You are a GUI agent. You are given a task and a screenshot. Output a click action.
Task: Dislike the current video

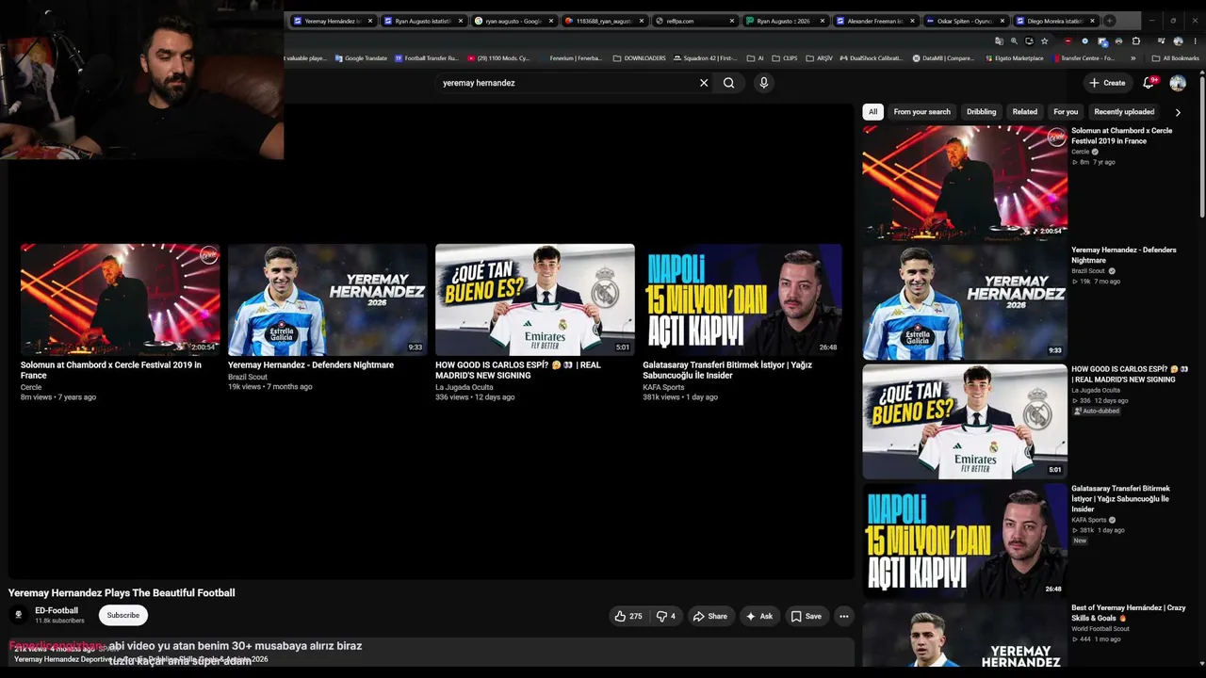(665, 616)
